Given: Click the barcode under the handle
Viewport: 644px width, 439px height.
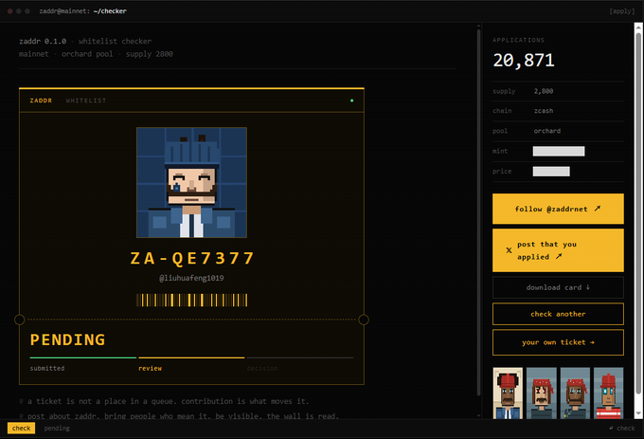Looking at the screenshot, I should click(x=191, y=300).
